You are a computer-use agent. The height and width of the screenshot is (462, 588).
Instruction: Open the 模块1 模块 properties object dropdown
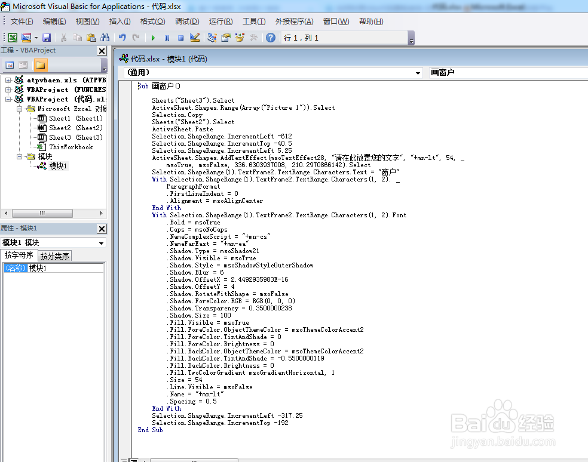101,243
